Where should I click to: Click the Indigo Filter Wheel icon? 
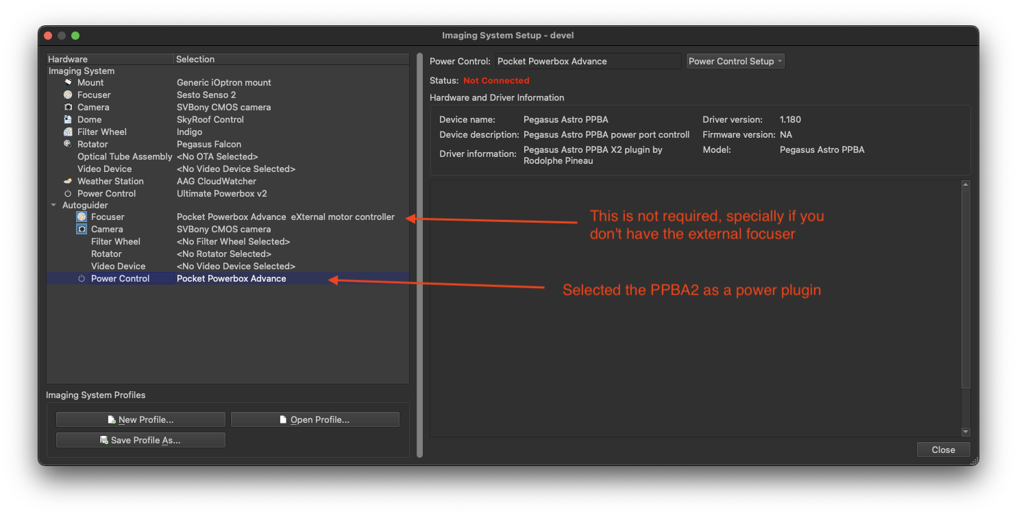pyautogui.click(x=68, y=132)
